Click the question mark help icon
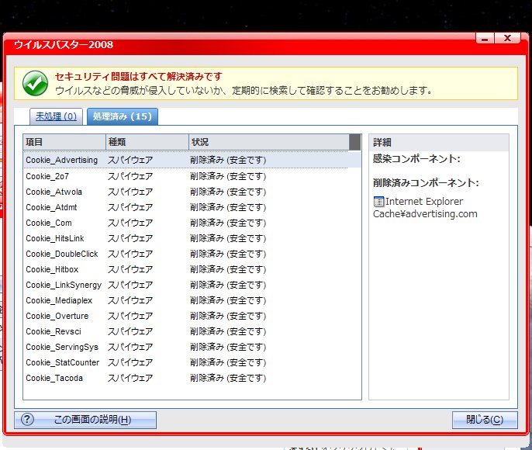This screenshot has height=450, width=532. [x=27, y=420]
